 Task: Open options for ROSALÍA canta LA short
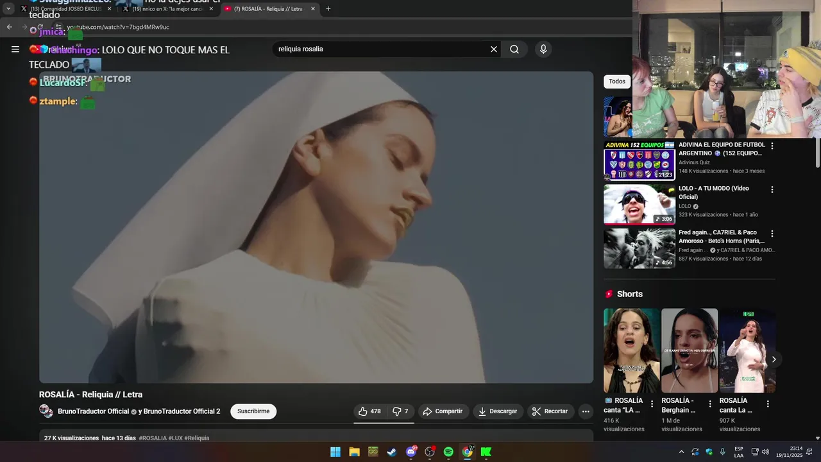click(652, 404)
